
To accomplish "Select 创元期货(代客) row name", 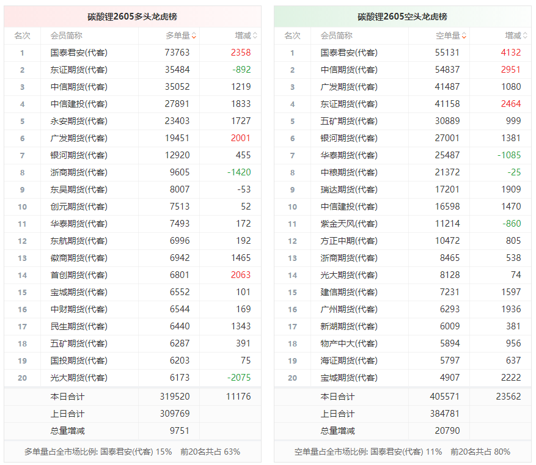I will pos(79,207).
